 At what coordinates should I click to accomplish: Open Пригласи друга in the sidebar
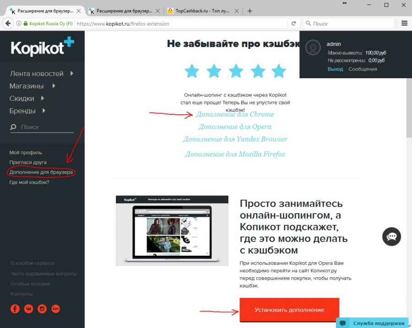(x=28, y=162)
